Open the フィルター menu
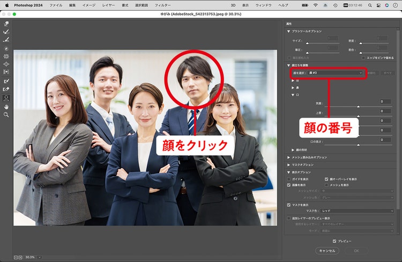This screenshot has height=262, width=402. 162,5
